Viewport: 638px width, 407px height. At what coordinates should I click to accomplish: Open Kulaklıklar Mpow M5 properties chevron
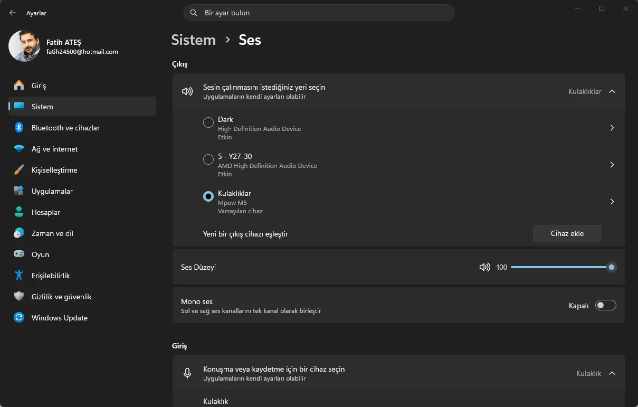click(612, 202)
